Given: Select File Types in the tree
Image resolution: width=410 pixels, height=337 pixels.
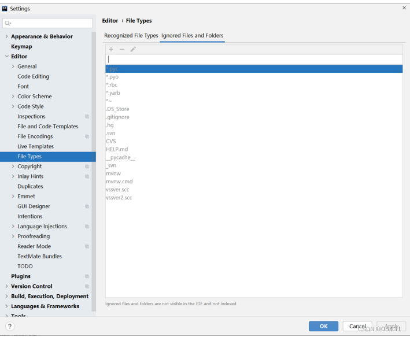Looking at the screenshot, I should click(47, 156).
